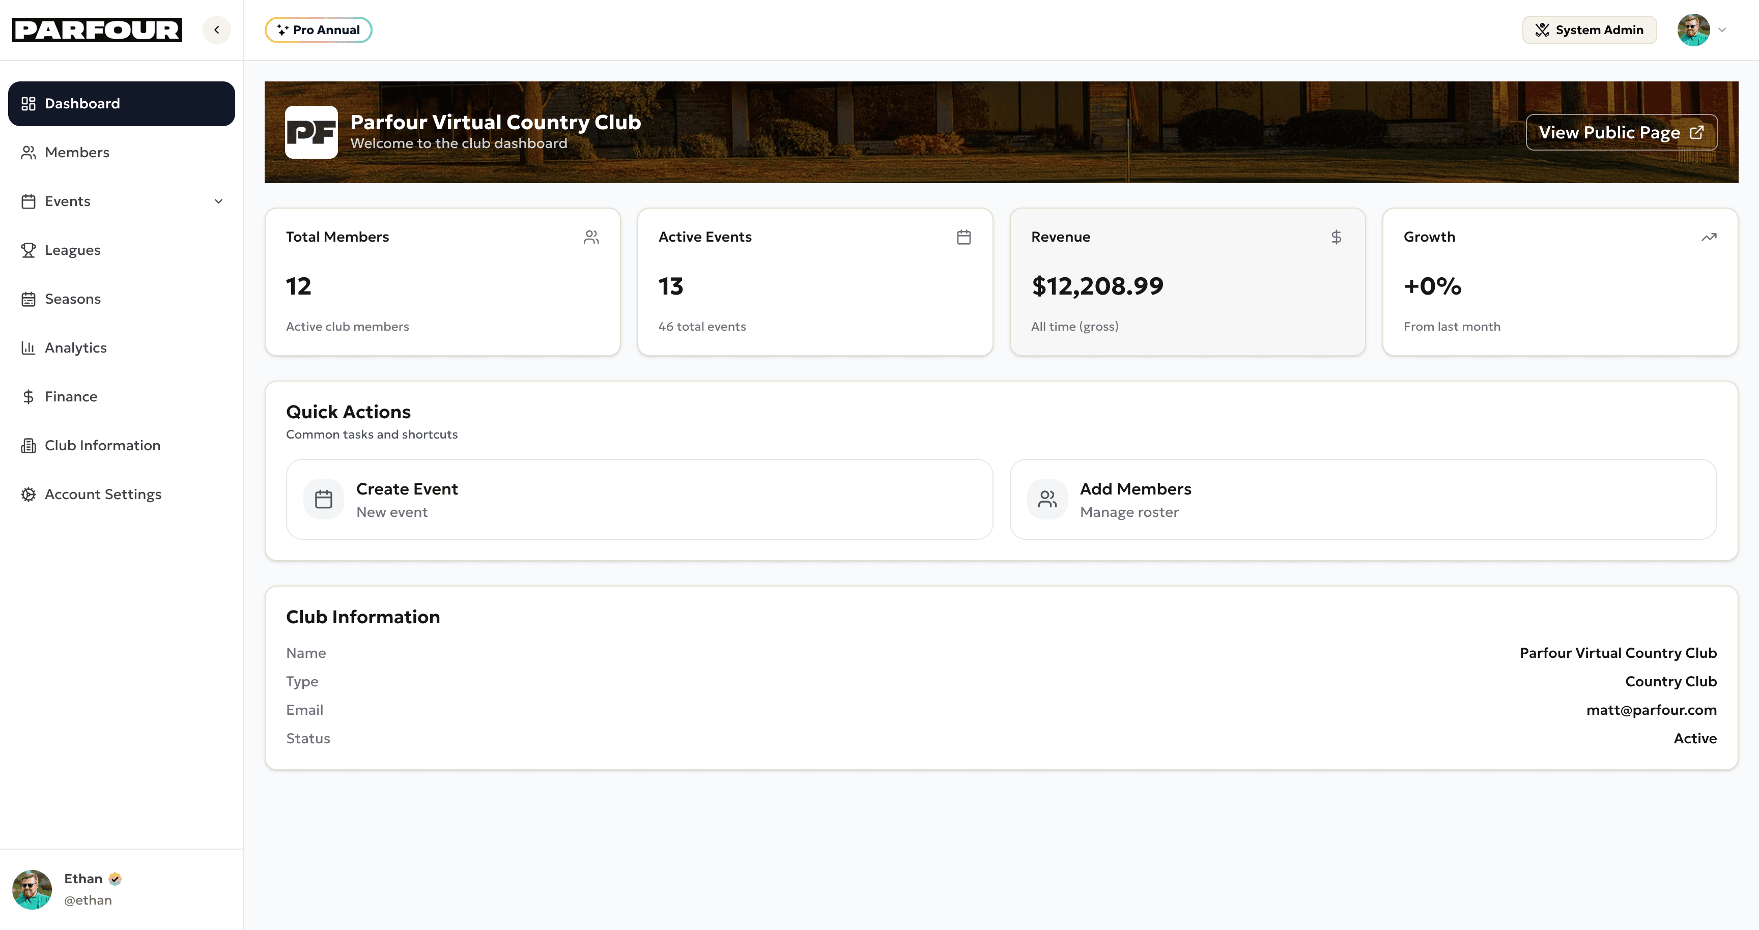Click the Revenue card dollar icon
This screenshot has width=1759, height=930.
(x=1336, y=238)
